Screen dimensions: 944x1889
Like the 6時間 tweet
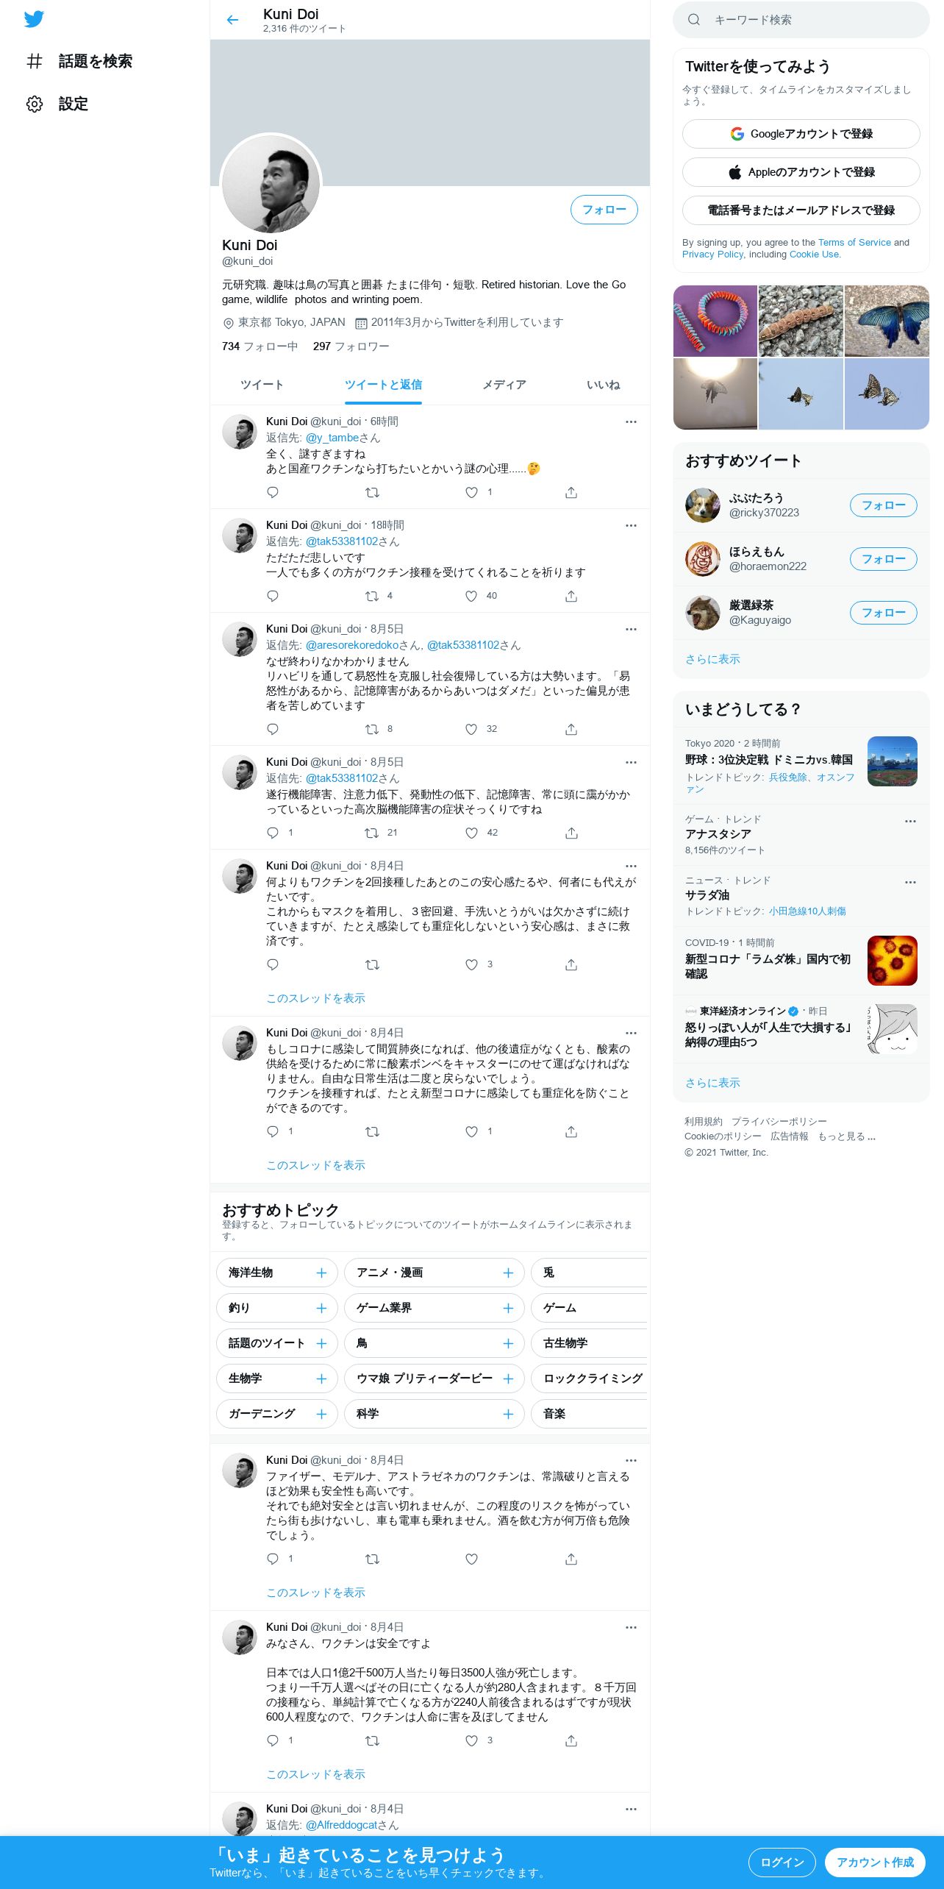[471, 492]
